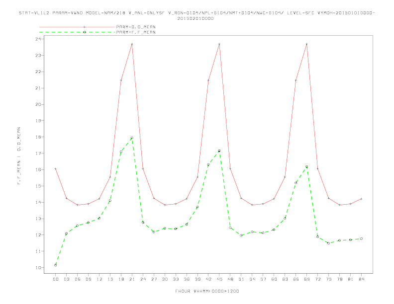
Task: Click the PARM=F.F_MEAN legend label
Action: coord(136,32)
